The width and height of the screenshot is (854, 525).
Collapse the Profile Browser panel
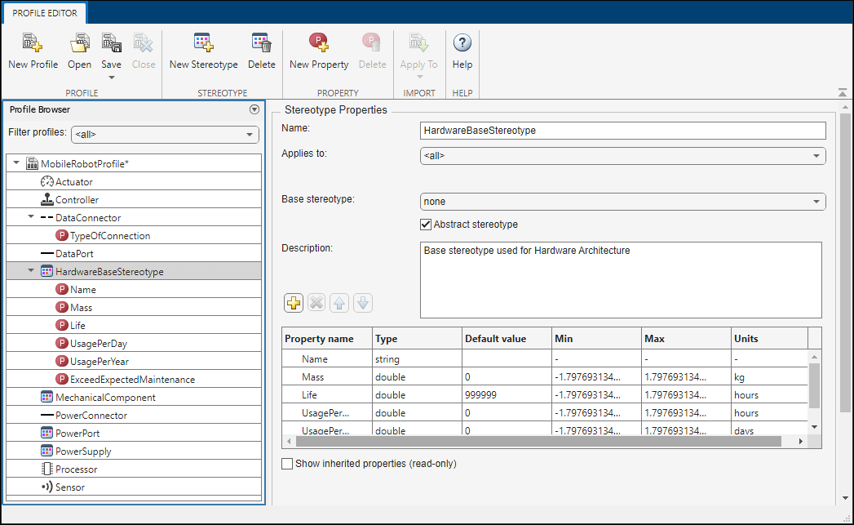(x=254, y=109)
